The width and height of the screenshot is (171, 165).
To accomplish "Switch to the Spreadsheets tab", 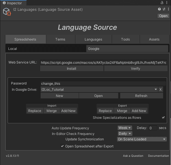I will [26, 39].
